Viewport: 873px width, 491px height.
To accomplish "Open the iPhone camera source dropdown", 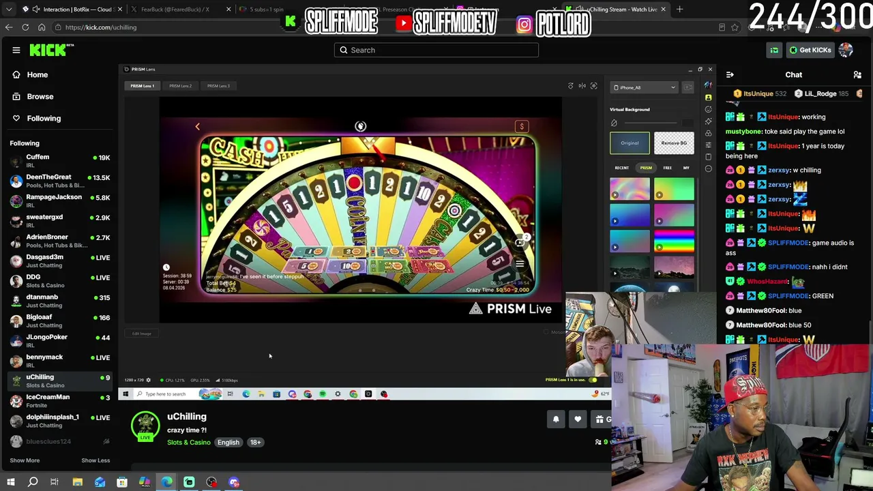I will click(x=645, y=87).
